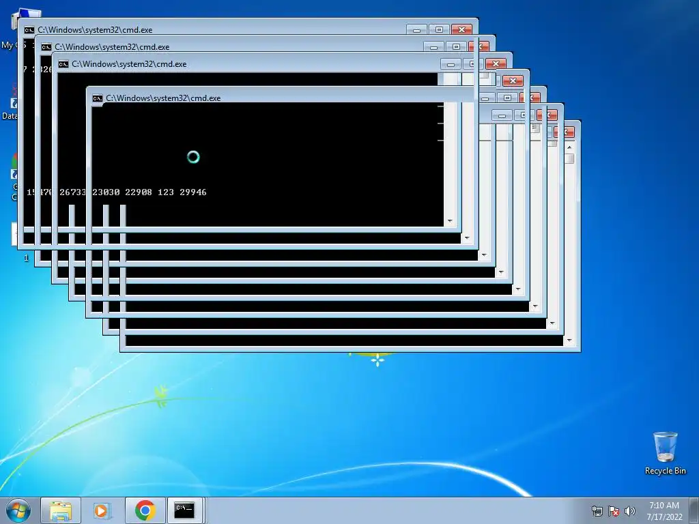Maximize the cmd window with the topmost title bar
The image size is (699, 524).
439,29
